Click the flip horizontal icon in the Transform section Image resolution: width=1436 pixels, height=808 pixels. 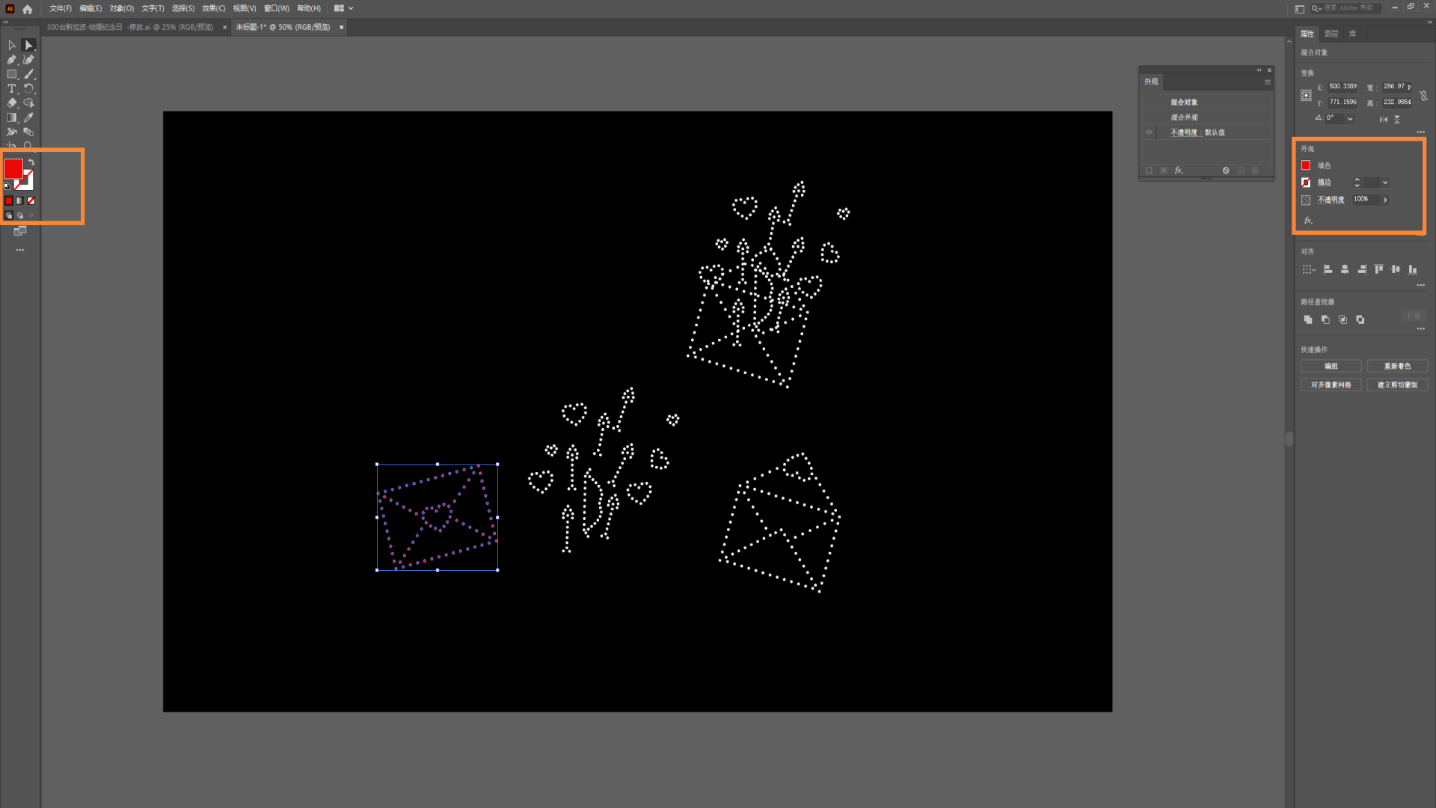click(1383, 119)
